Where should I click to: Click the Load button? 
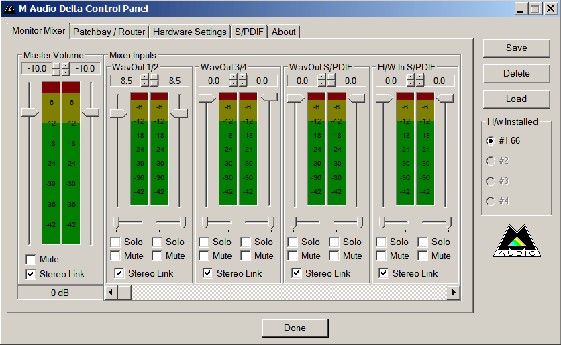[x=516, y=99]
